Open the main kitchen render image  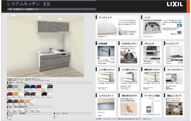[45, 46]
